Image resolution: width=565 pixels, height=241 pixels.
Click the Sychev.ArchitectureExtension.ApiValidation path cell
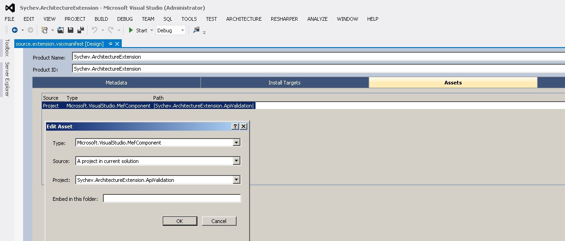coord(204,106)
